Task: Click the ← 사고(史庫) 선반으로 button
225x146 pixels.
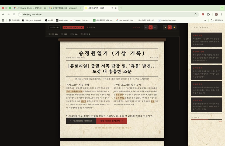Action: [x=81, y=121]
